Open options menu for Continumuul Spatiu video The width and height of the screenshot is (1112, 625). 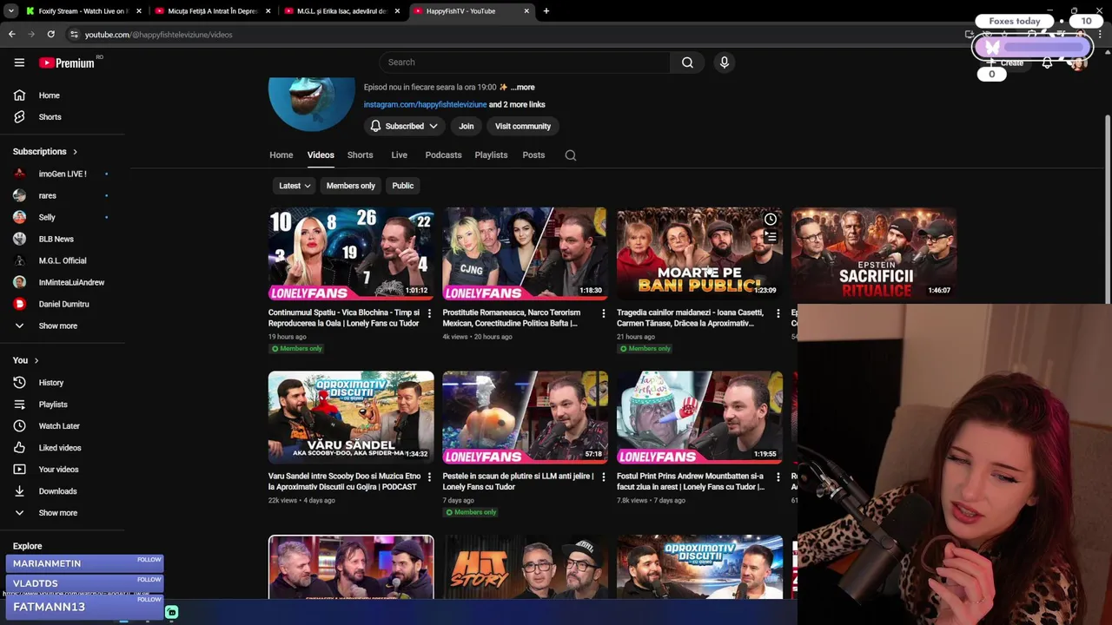coord(429,313)
